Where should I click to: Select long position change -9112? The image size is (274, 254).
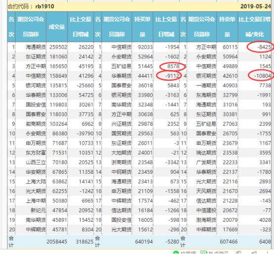coord(172,76)
